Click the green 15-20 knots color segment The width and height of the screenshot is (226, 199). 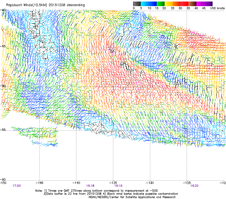(161, 4)
